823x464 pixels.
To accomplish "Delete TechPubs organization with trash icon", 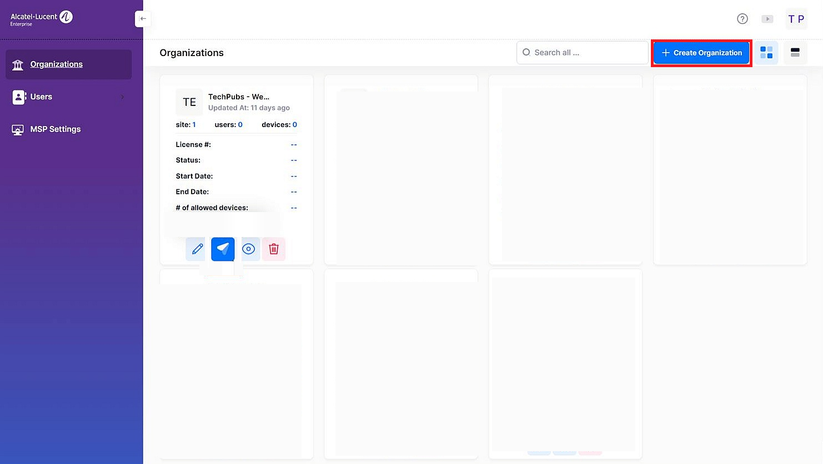I will pyautogui.click(x=274, y=249).
